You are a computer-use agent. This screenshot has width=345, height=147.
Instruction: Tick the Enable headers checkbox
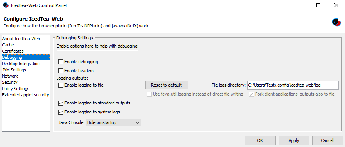[x=61, y=71]
